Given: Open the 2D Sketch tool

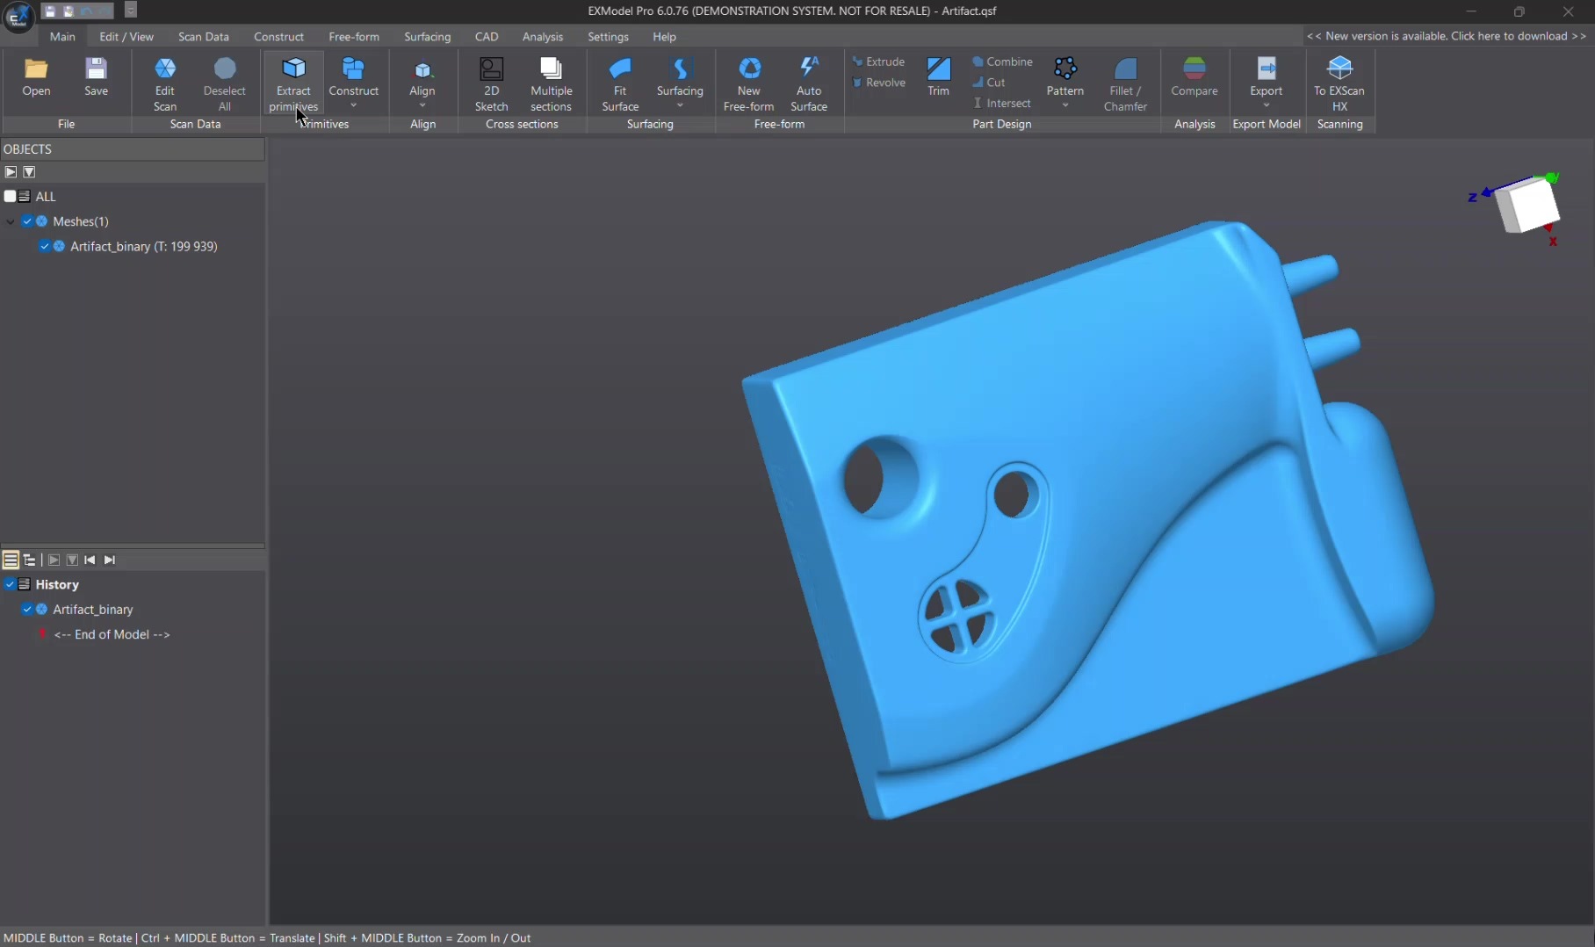Looking at the screenshot, I should click(x=491, y=70).
